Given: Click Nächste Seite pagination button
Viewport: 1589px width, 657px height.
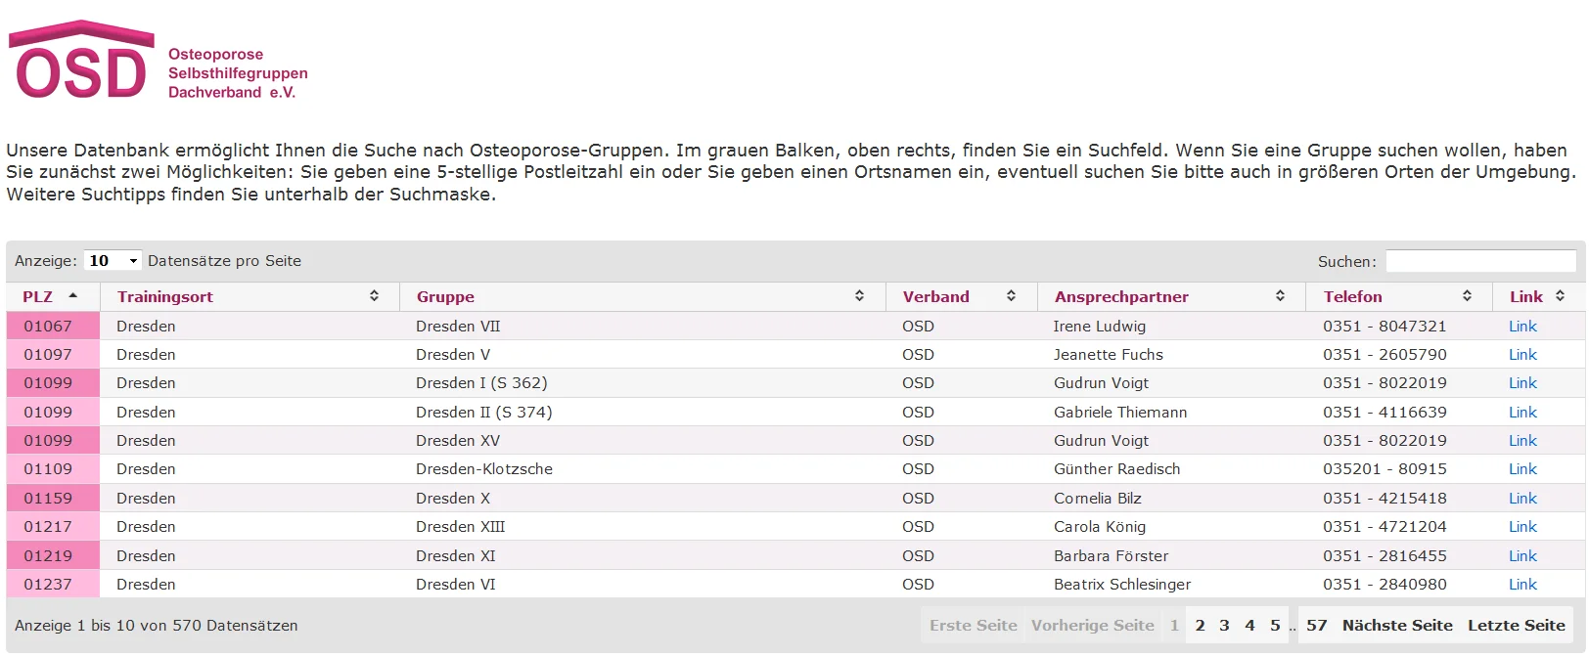Looking at the screenshot, I should click(x=1396, y=626).
